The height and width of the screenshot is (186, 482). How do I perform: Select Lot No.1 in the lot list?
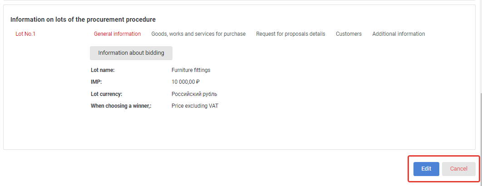point(25,34)
